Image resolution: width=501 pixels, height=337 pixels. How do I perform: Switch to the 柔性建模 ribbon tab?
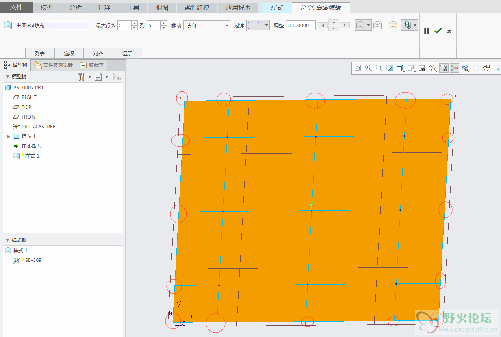tap(197, 7)
